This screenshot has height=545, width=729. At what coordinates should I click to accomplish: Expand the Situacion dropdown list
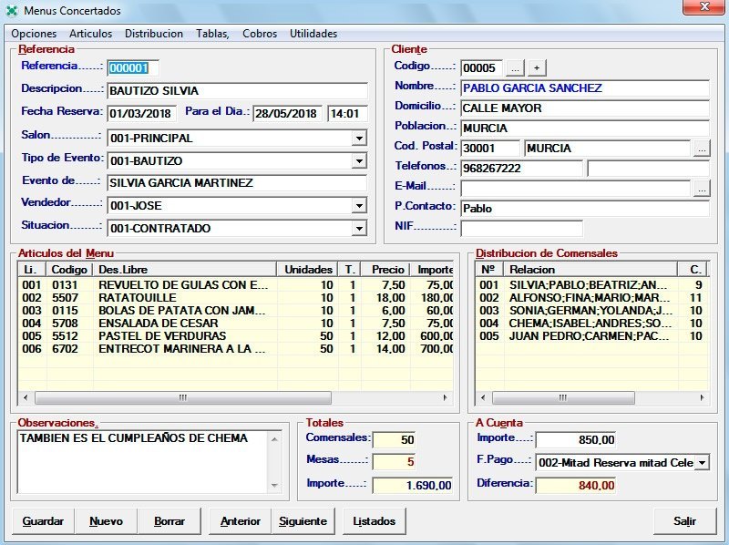(x=359, y=229)
